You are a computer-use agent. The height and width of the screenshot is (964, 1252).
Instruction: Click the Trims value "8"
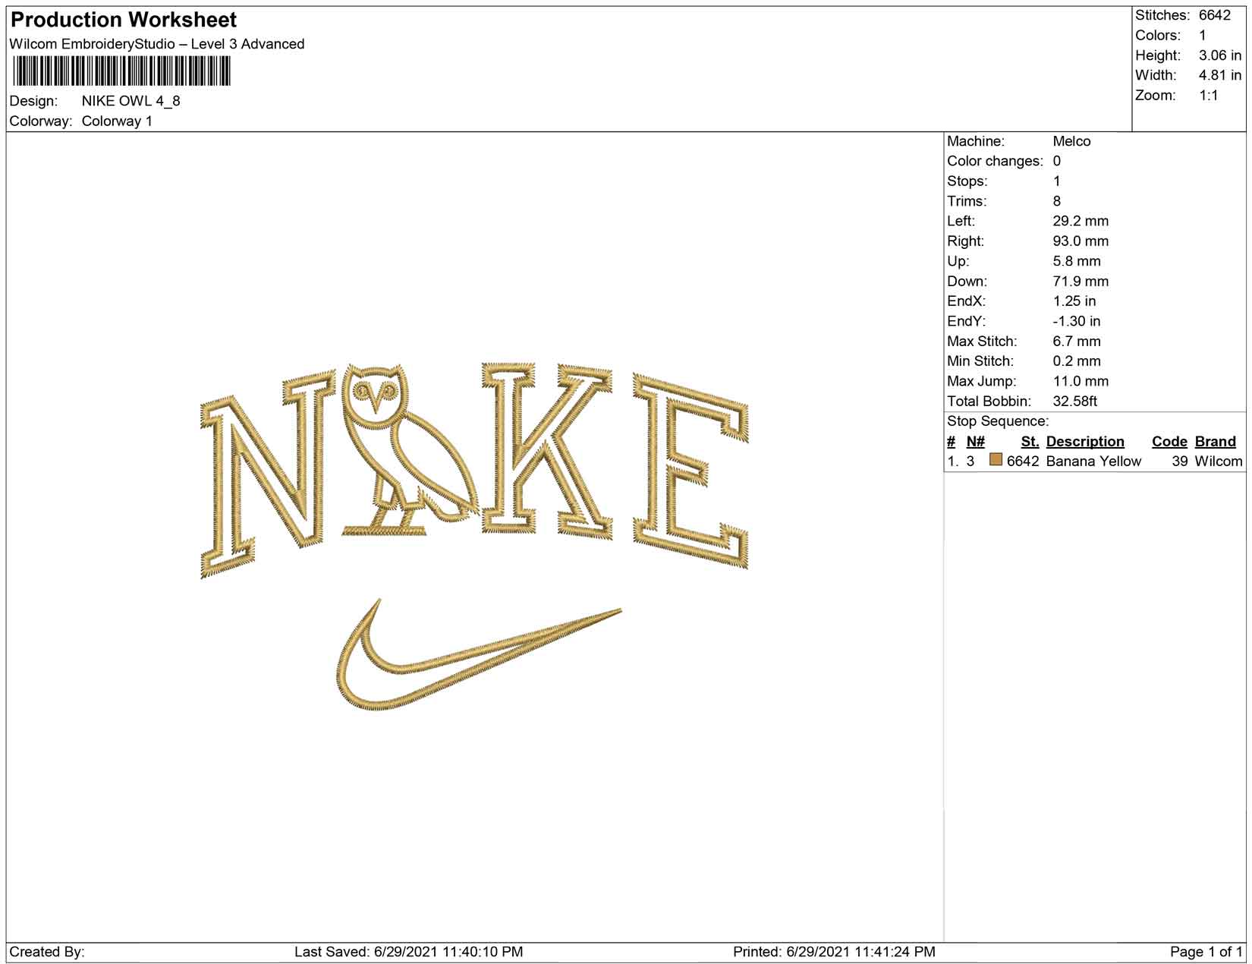[1057, 201]
